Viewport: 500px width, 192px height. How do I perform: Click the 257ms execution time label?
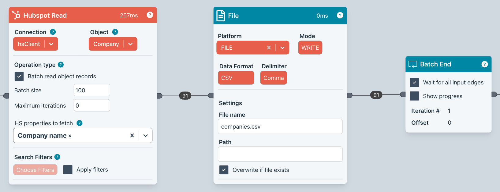click(x=129, y=15)
